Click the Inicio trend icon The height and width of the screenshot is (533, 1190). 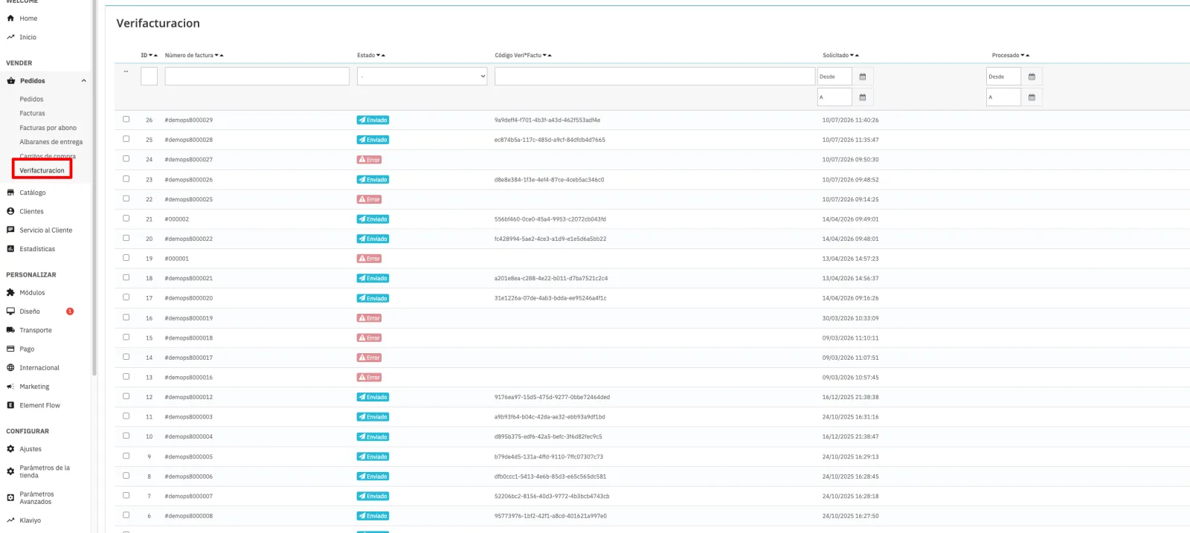click(10, 37)
